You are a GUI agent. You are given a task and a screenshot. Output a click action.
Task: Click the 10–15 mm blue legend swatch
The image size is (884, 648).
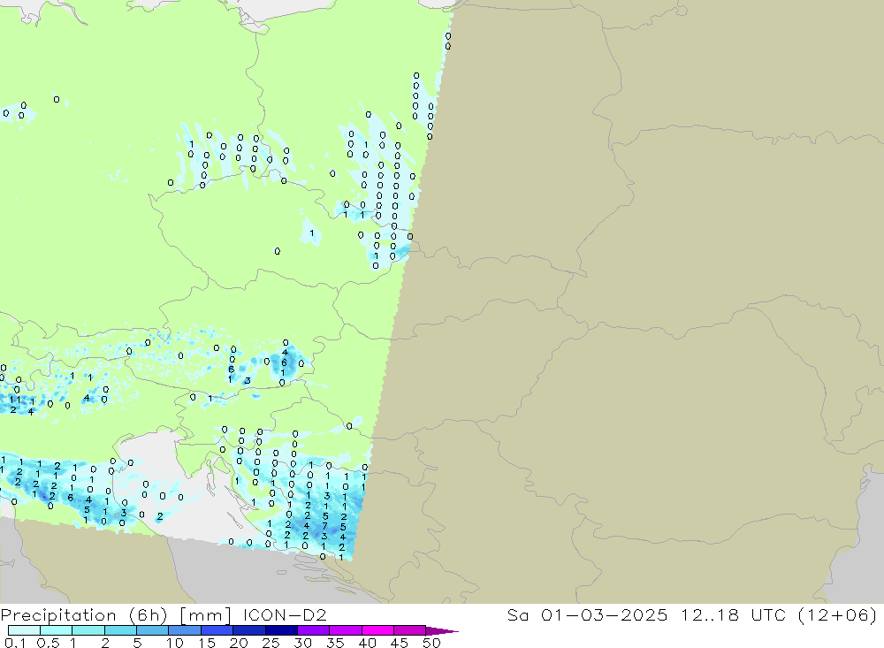[x=185, y=630]
